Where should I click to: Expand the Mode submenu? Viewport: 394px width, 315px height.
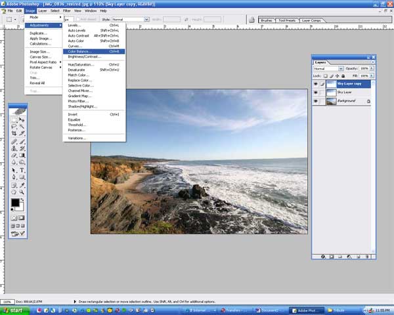44,17
